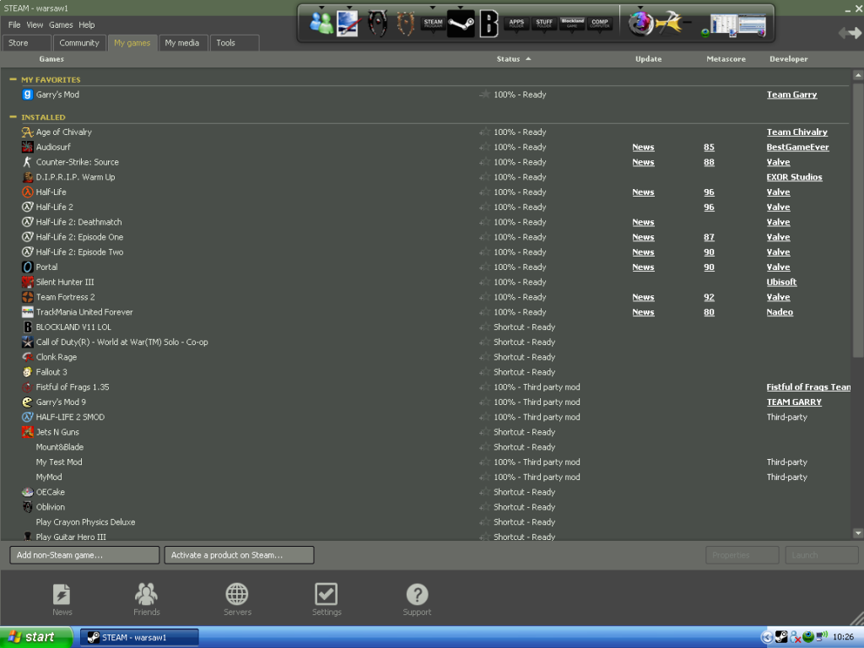The width and height of the screenshot is (864, 648).
Task: Toggle favorite star for Half-Life 2
Action: point(484,208)
